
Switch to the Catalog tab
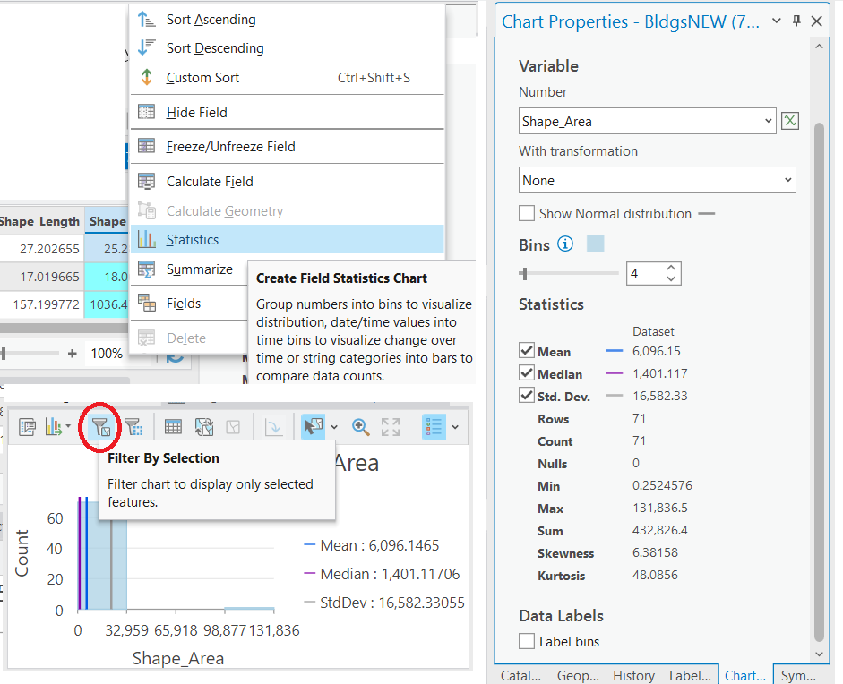[x=521, y=675]
